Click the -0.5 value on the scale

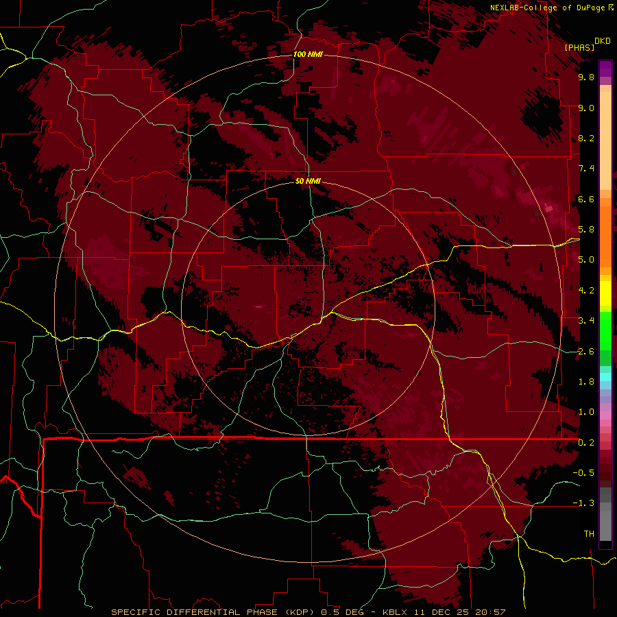click(583, 473)
